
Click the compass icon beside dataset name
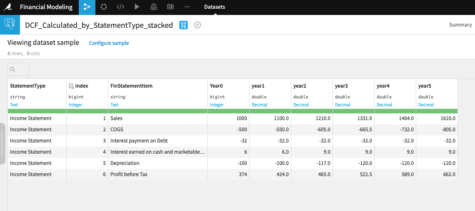pos(197,25)
